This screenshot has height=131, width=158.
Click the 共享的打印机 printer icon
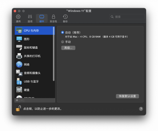19,56
